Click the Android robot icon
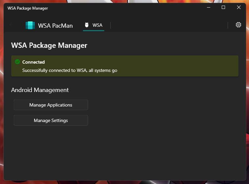Screen dimensions: 249x184 (87, 25)
